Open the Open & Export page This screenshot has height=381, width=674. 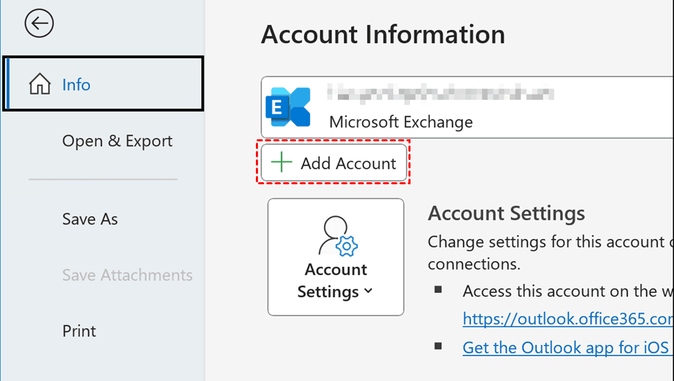point(117,141)
